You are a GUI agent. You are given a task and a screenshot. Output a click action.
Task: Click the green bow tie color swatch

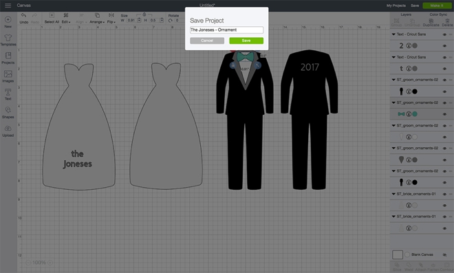click(415, 114)
